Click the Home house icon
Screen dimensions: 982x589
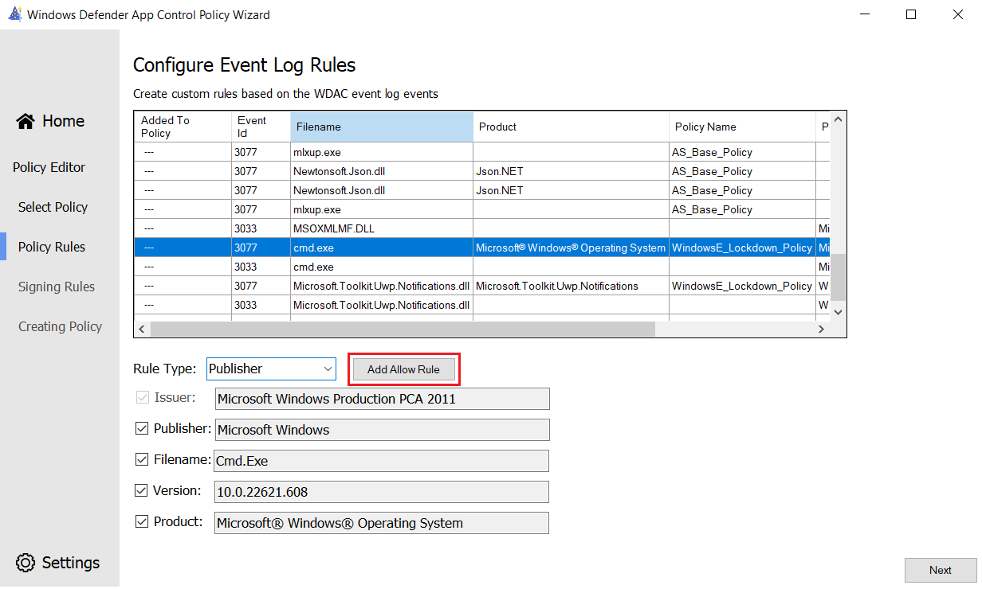coord(26,121)
